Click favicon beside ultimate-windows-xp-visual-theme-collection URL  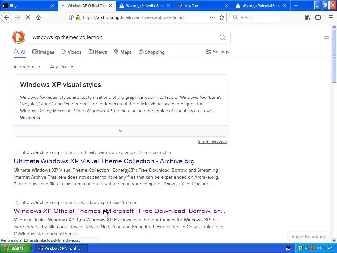tap(16, 152)
